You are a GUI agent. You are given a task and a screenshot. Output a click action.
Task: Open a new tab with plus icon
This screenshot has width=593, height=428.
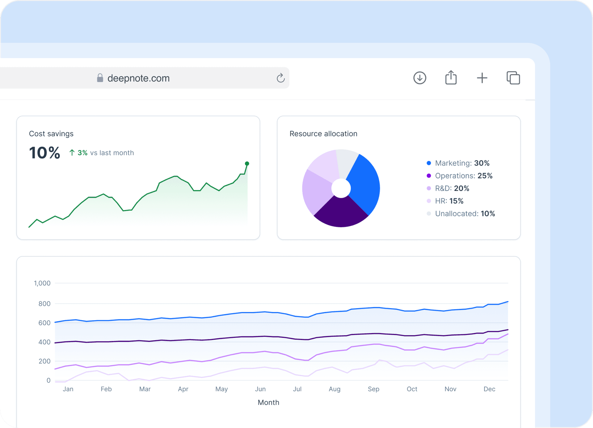pyautogui.click(x=482, y=78)
